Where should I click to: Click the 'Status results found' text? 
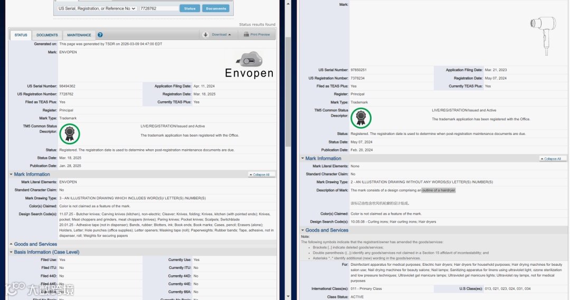tap(257, 24)
